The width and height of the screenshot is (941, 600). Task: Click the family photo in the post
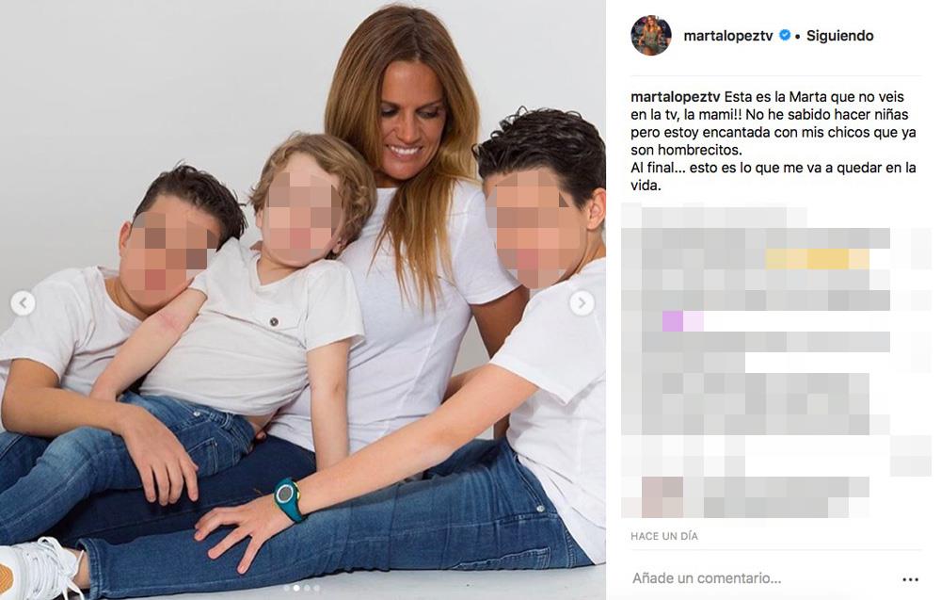click(x=302, y=300)
